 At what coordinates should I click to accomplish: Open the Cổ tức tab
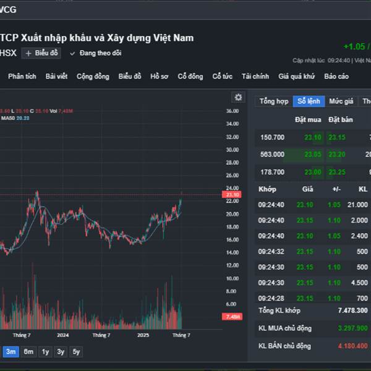click(x=222, y=77)
